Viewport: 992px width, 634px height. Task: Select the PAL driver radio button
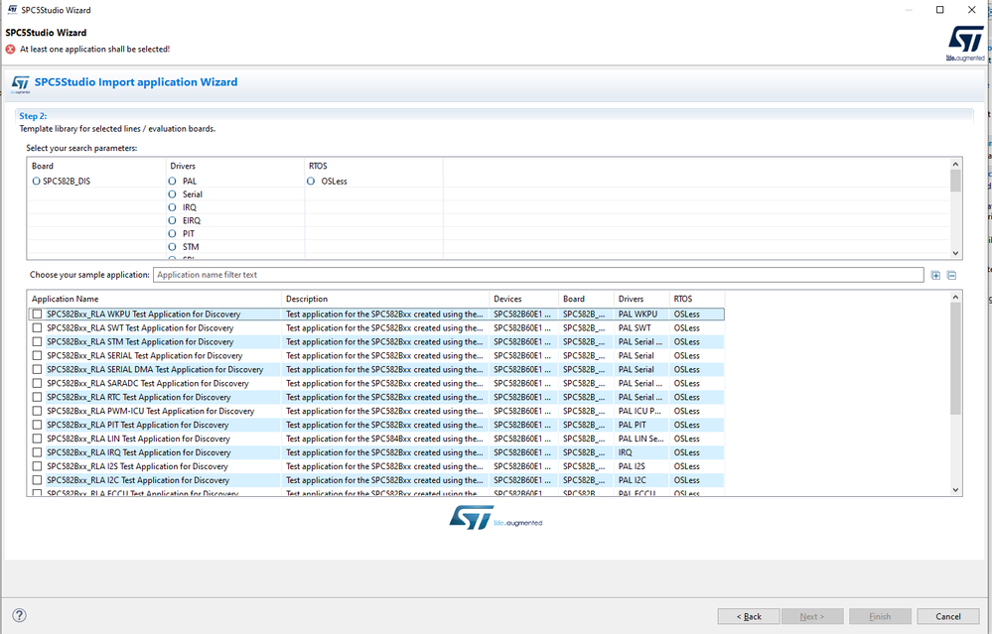(x=172, y=181)
